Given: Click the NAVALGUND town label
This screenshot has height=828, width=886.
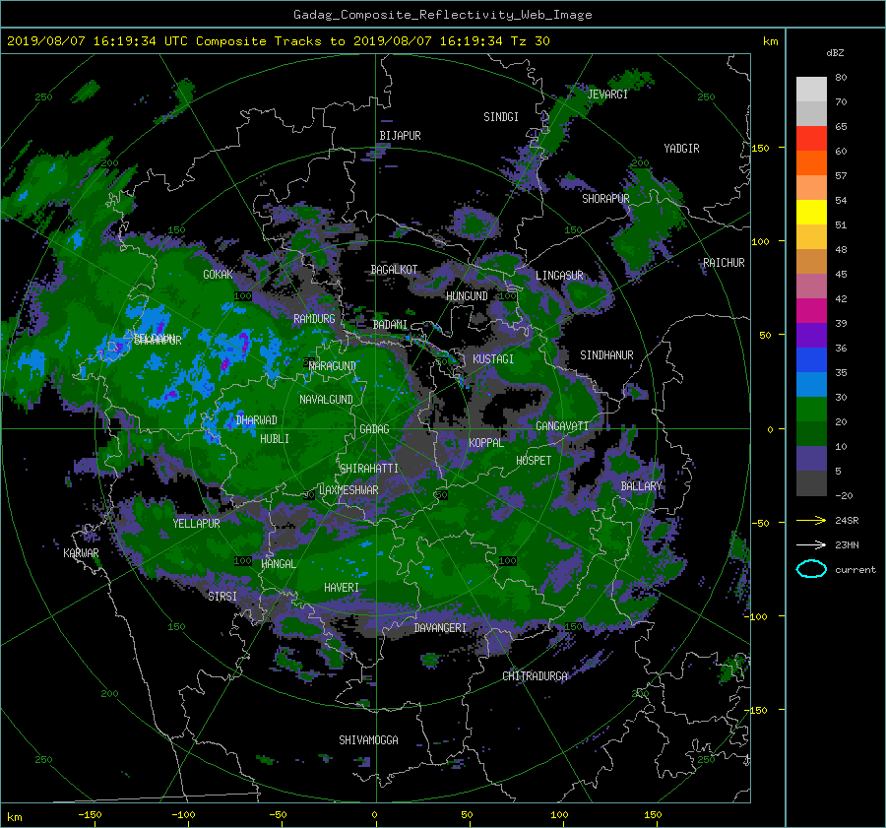Looking at the screenshot, I should point(326,400).
